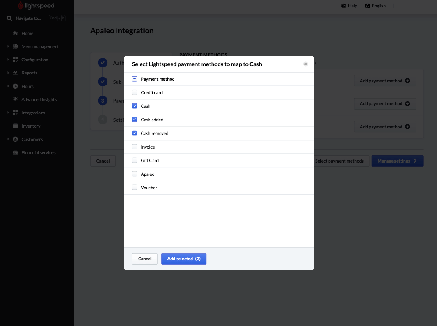Click Cancel on the Apaleo integration page
This screenshot has height=326, width=437.
coord(103,161)
